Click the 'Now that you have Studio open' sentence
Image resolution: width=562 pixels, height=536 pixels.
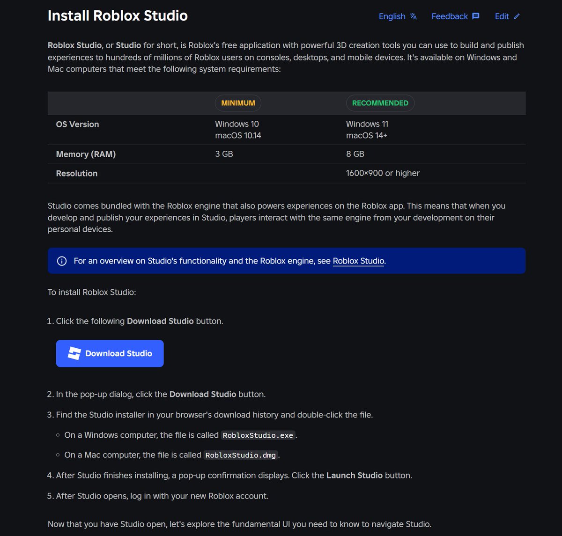(x=239, y=524)
